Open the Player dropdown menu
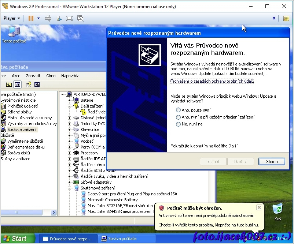The height and width of the screenshot is (244, 294). pyautogui.click(x=12, y=18)
